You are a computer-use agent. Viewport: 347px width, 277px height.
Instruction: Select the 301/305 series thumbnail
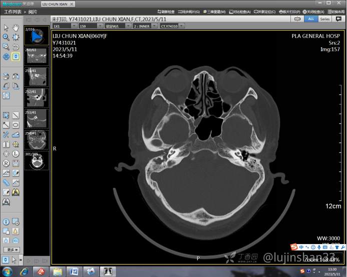(x=36, y=161)
